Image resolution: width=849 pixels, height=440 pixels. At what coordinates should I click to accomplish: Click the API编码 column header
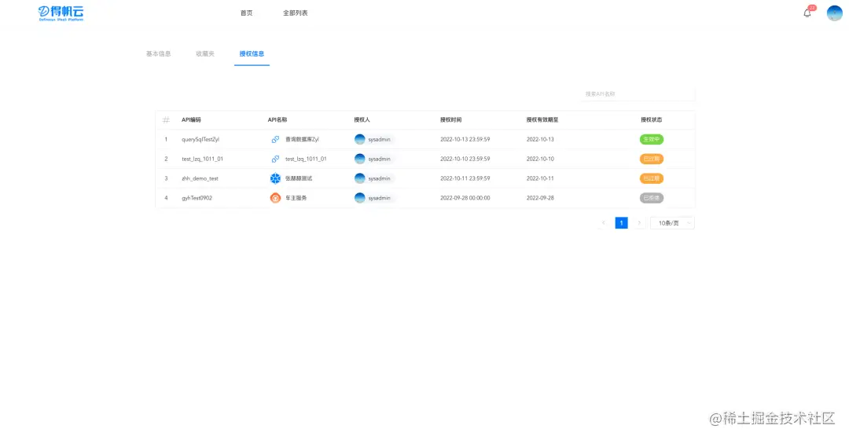click(191, 119)
